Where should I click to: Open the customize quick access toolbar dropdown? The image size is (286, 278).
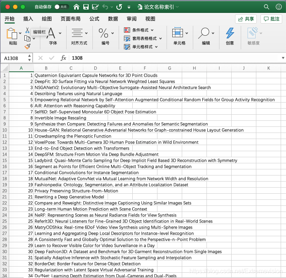click(x=129, y=7)
